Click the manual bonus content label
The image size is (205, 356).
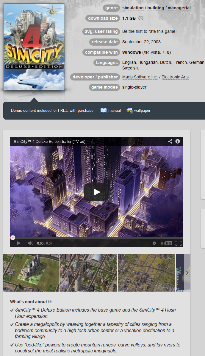click(x=114, y=111)
